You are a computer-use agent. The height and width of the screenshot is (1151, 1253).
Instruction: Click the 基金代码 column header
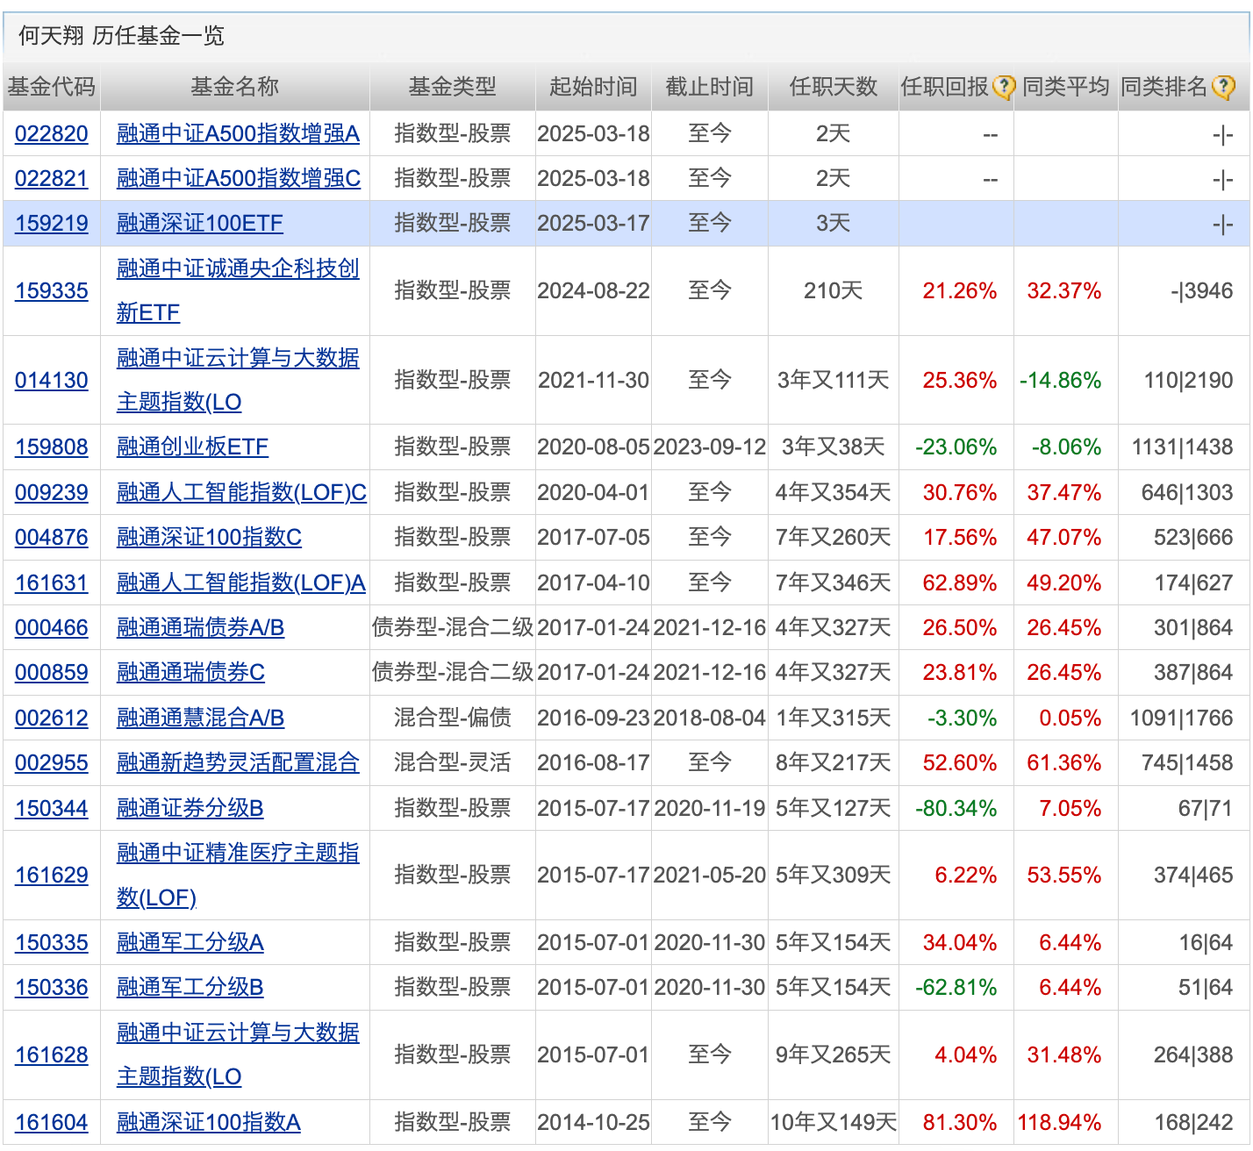coord(52,87)
